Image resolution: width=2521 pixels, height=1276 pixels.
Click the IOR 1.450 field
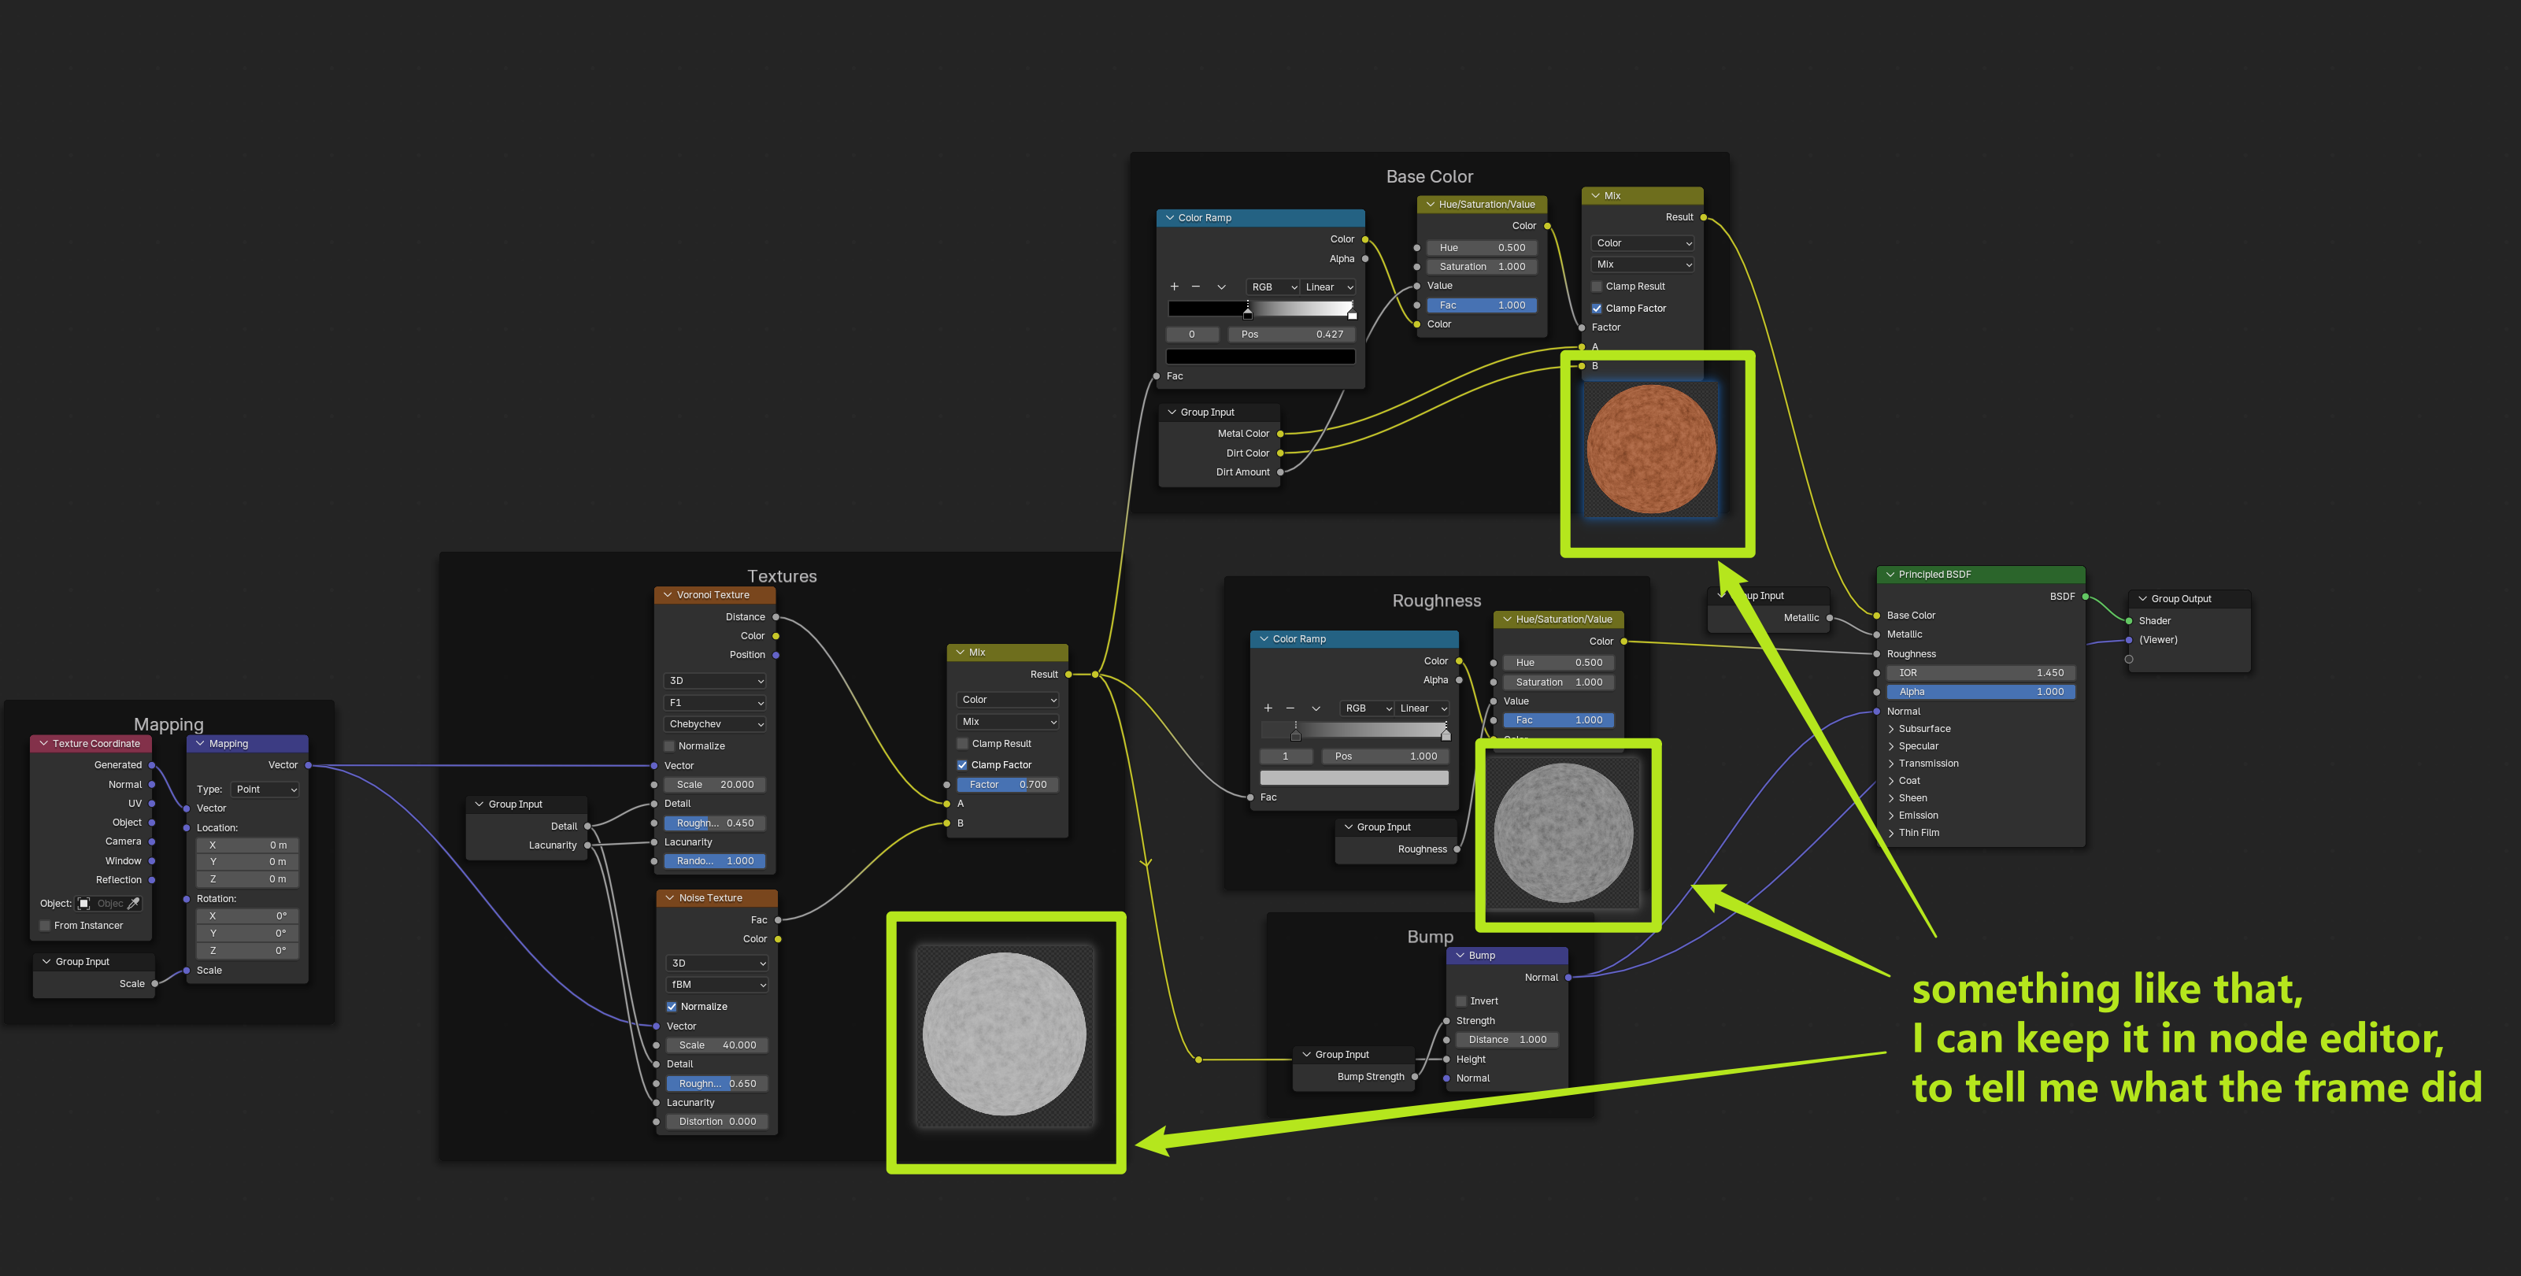point(1981,673)
